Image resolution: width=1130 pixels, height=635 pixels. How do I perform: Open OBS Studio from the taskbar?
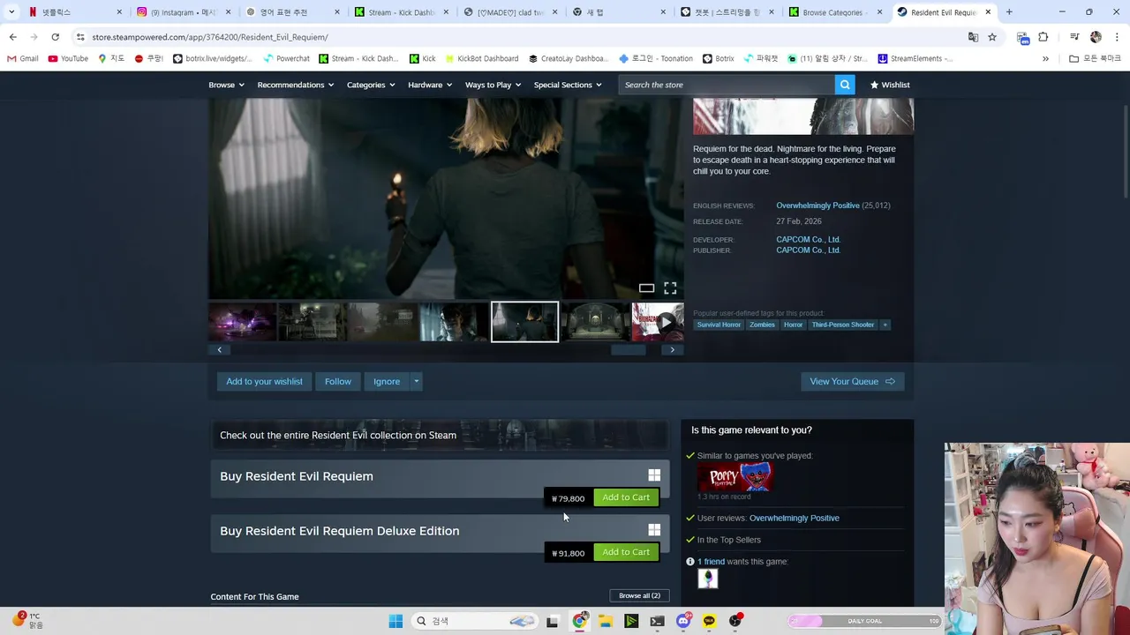735,621
